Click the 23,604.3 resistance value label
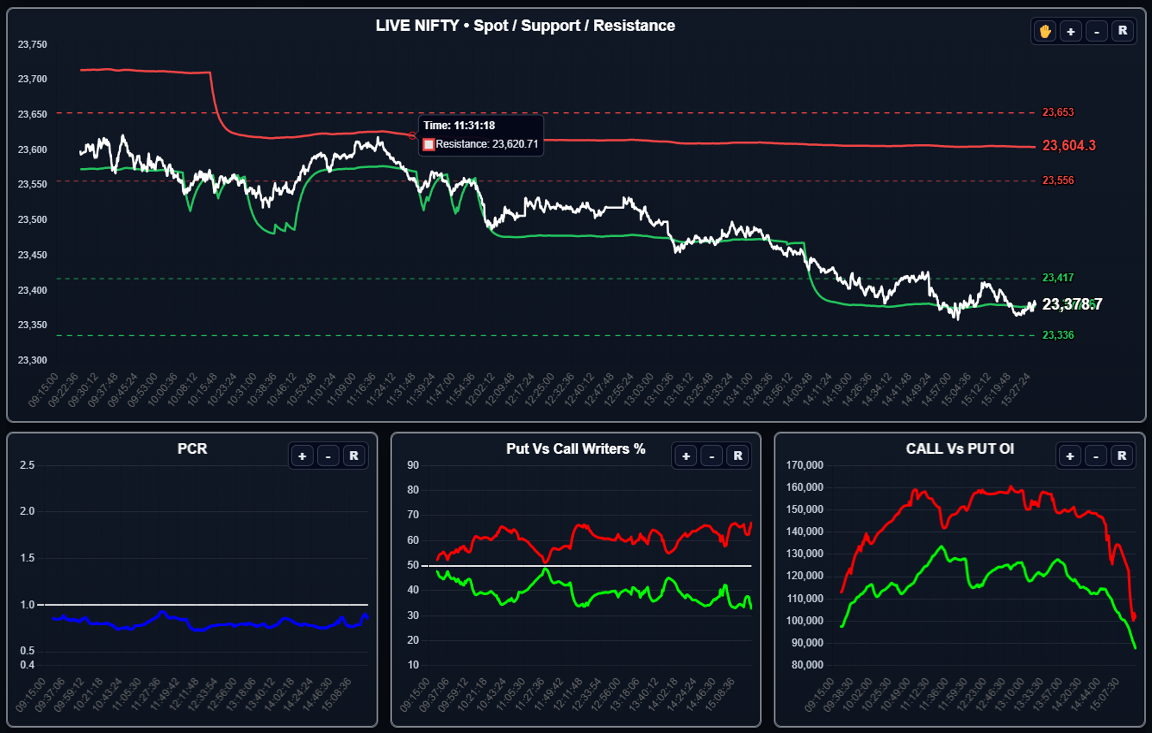 point(1069,146)
